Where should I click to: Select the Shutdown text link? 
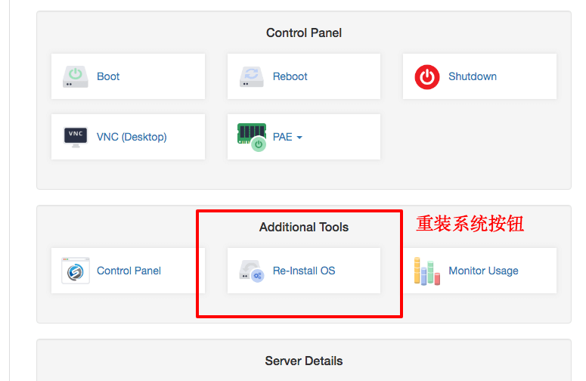(x=473, y=76)
